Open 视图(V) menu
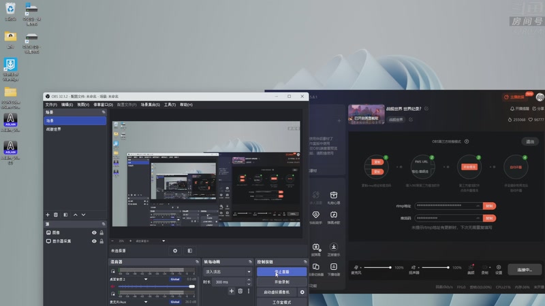This screenshot has width=545, height=306. (83, 105)
